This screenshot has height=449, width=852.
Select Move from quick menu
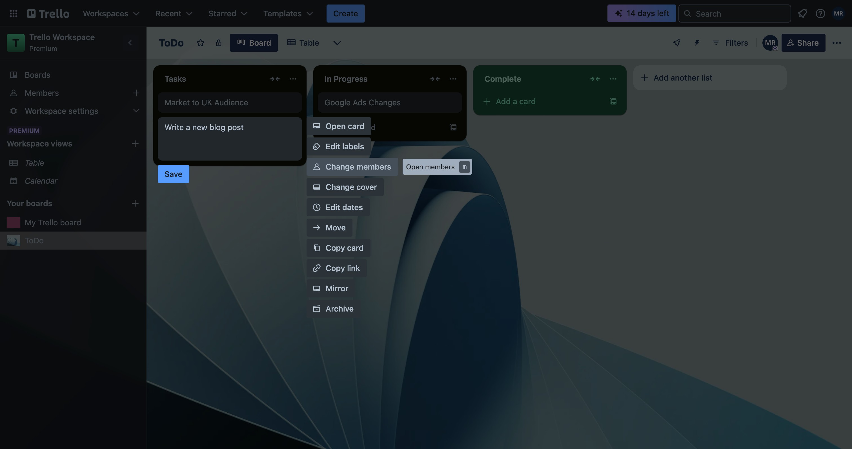click(329, 228)
